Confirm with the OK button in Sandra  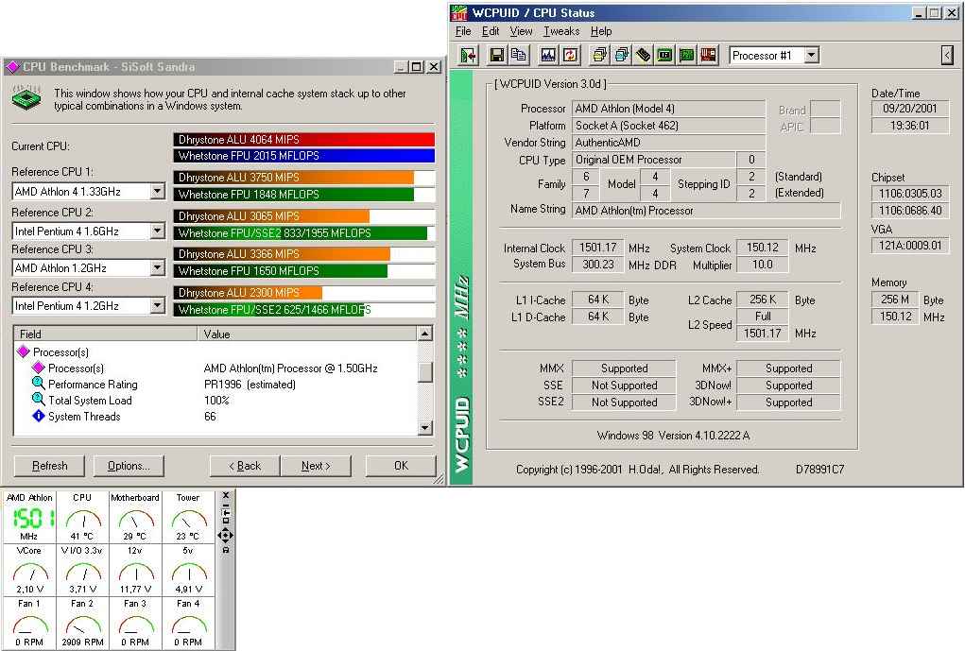click(x=401, y=466)
